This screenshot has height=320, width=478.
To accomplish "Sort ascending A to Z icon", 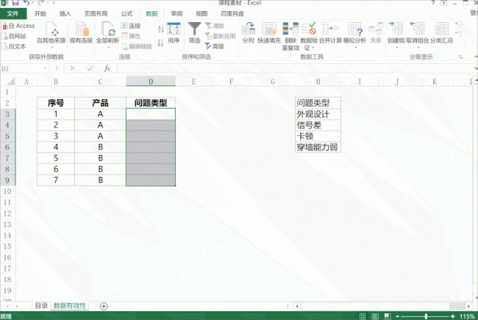I will (x=160, y=29).
